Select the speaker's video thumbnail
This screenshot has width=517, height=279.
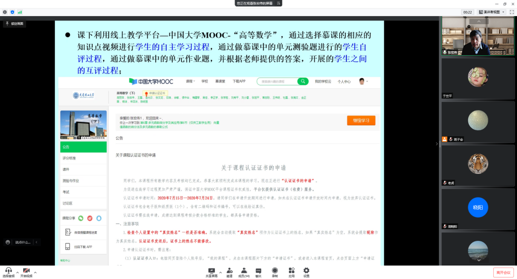point(478,36)
